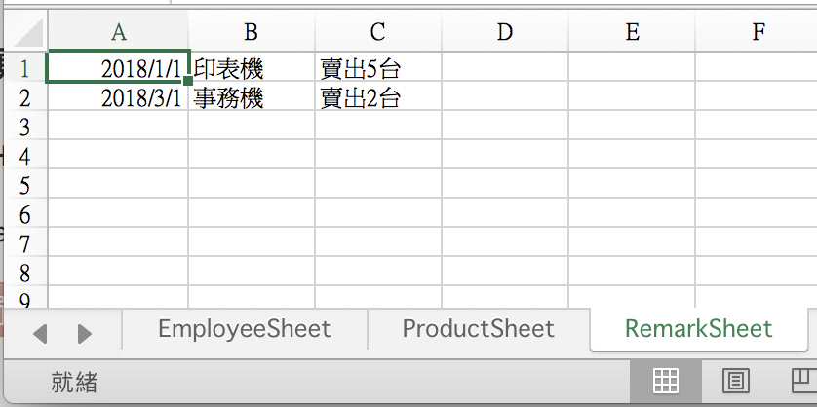Select row 8 header
Image resolution: width=817 pixels, height=407 pixels.
pyautogui.click(x=25, y=273)
